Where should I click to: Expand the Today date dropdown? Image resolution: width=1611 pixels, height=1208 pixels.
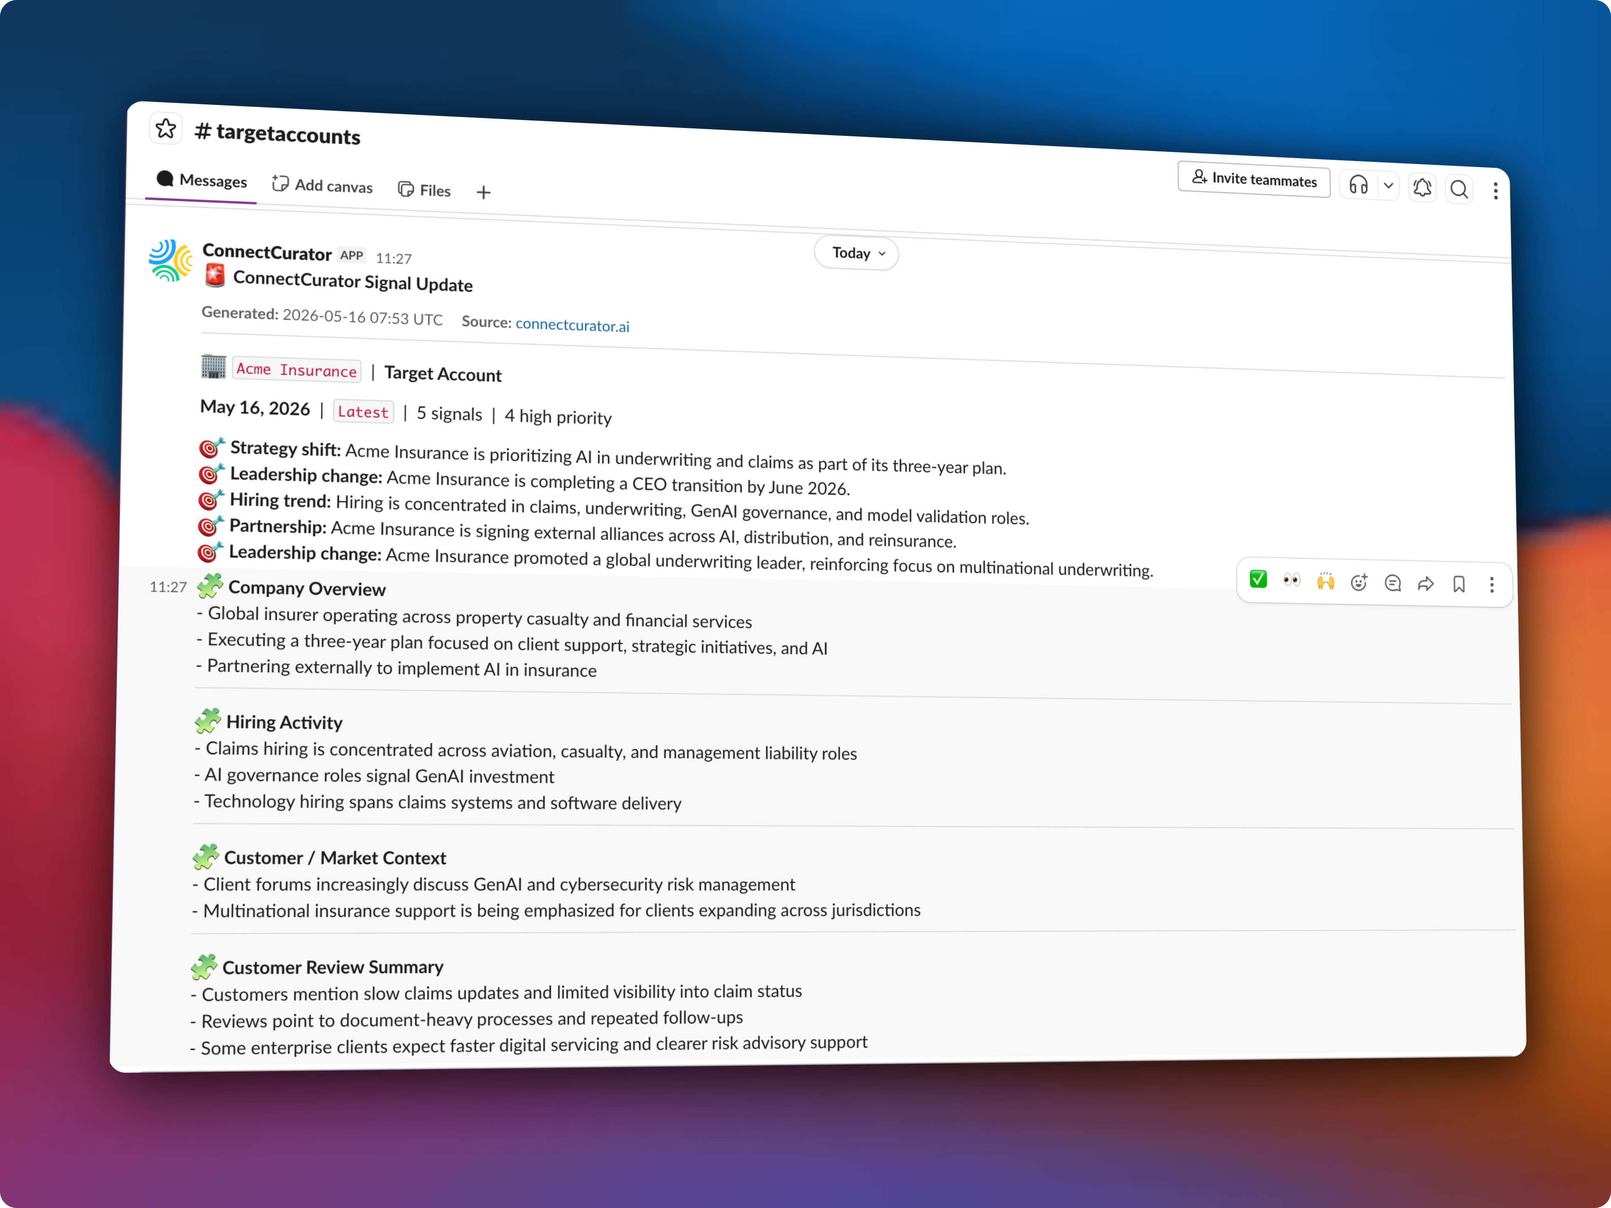[x=857, y=253]
